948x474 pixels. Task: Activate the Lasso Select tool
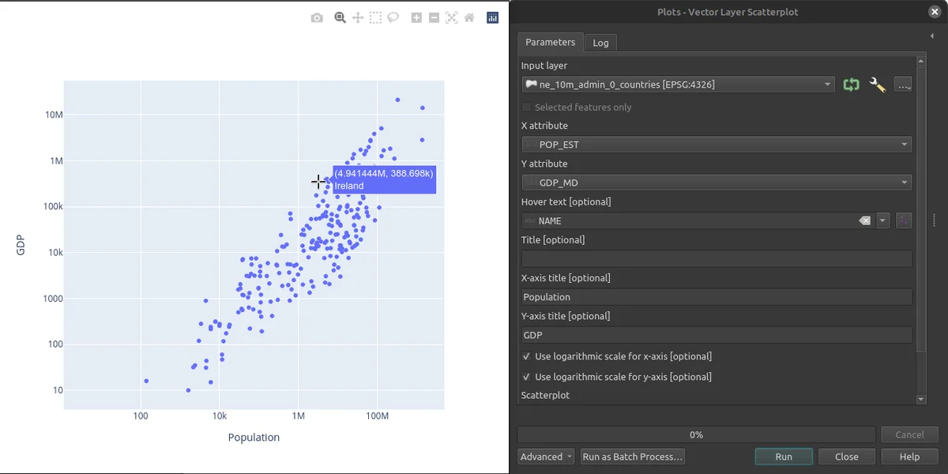click(393, 17)
